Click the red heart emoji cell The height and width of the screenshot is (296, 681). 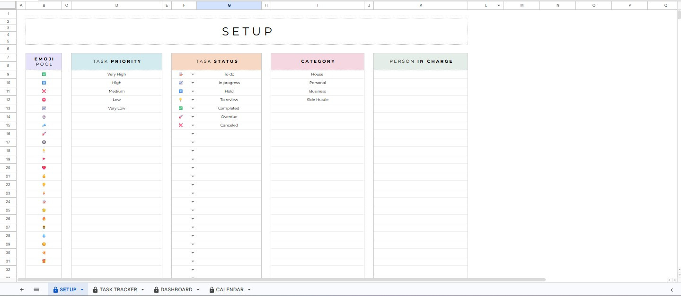44,168
